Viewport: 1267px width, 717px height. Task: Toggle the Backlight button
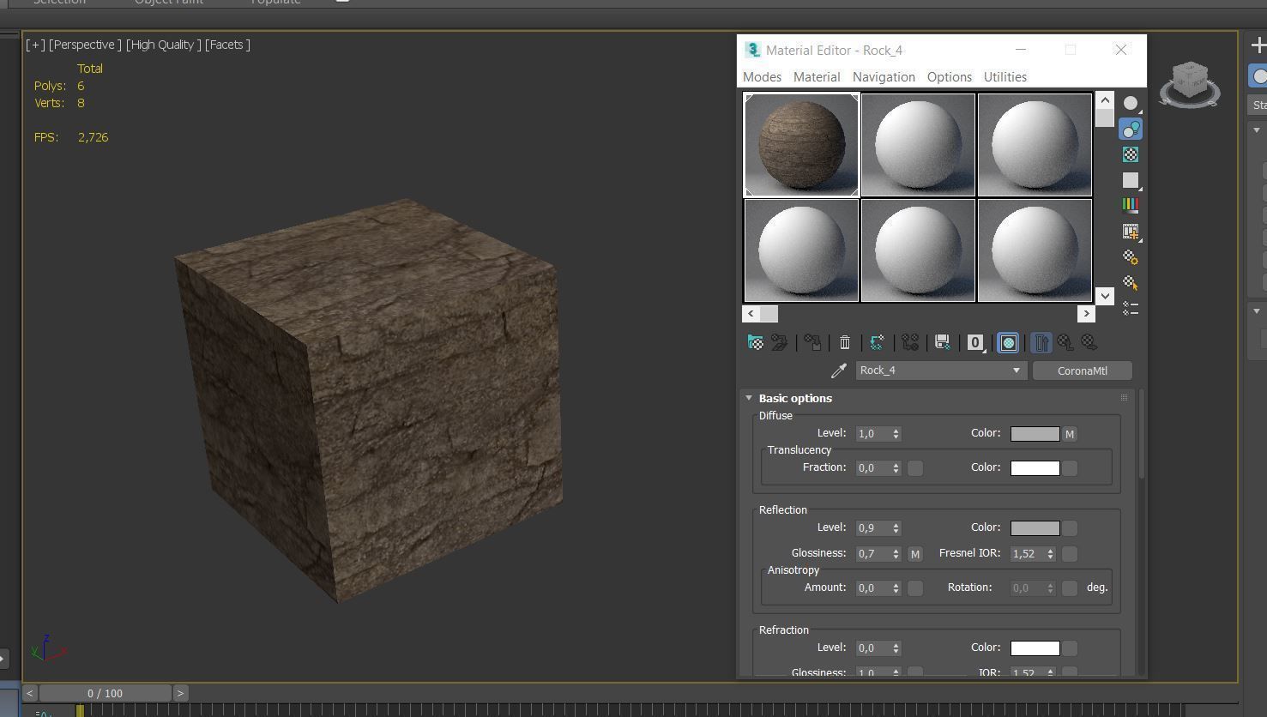click(x=1131, y=130)
